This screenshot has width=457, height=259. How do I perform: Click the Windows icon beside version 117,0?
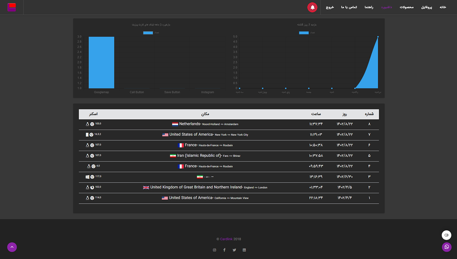click(88, 177)
